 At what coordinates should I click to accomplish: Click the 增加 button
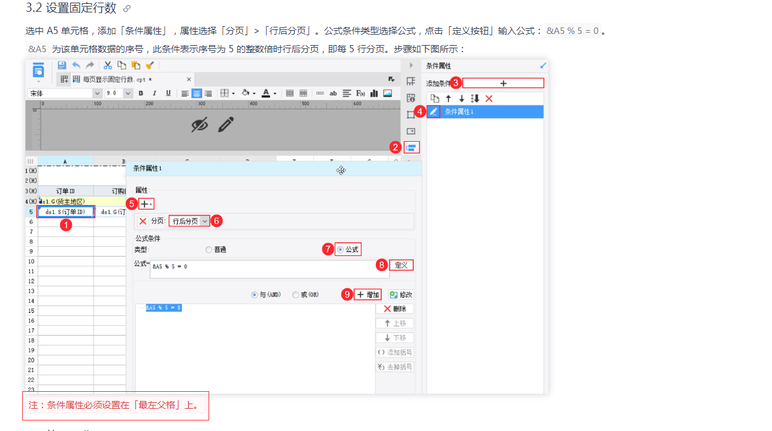pyautogui.click(x=368, y=295)
